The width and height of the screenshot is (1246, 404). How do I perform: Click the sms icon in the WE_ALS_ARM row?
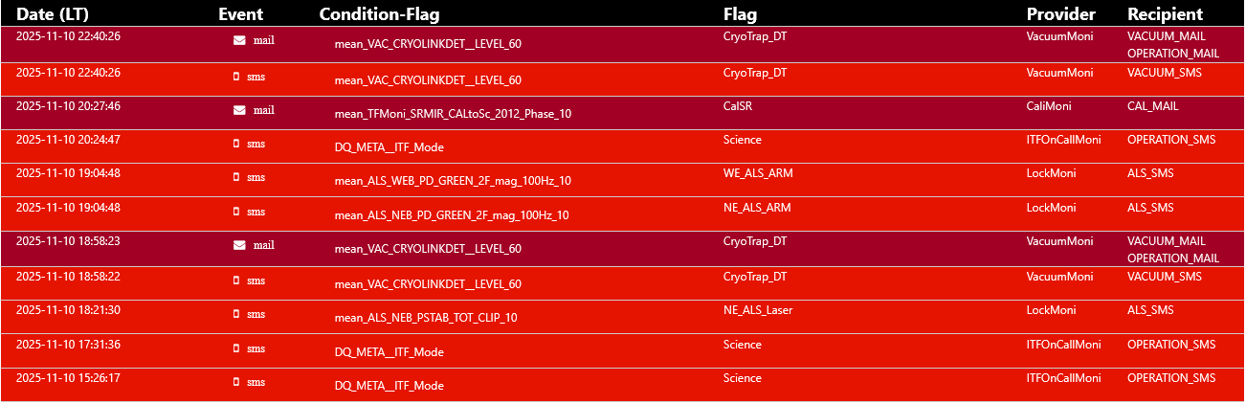[x=236, y=177]
